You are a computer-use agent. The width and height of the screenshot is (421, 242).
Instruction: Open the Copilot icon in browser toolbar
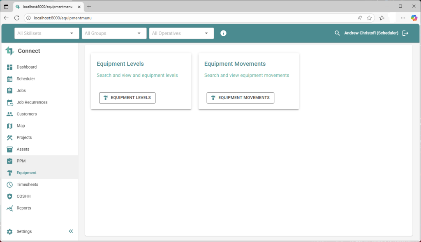(x=414, y=18)
